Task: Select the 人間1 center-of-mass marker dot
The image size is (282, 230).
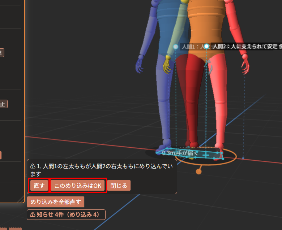Action: coord(176,47)
